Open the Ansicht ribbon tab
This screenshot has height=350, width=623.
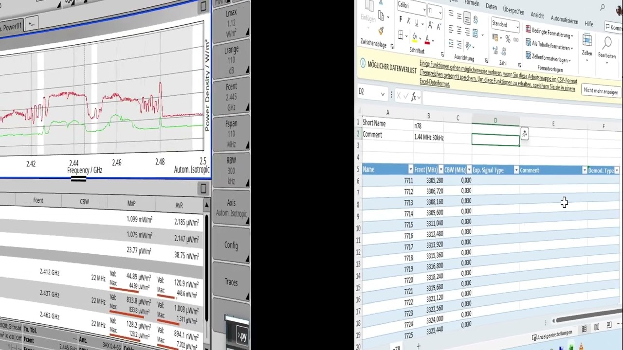(x=537, y=15)
